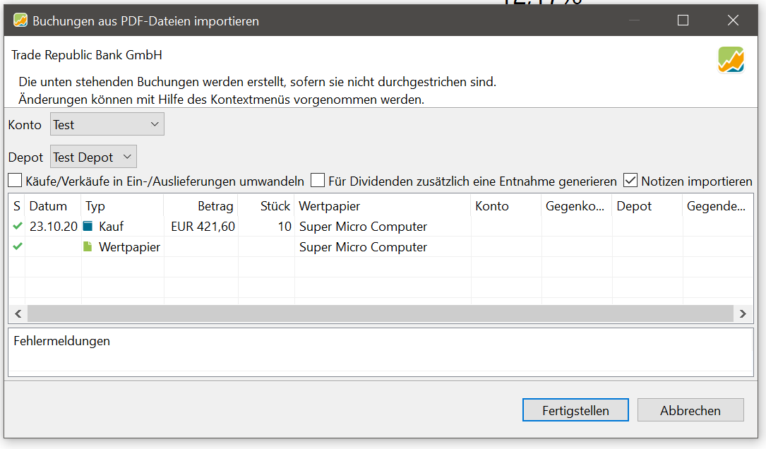Screen dimensions: 766x449
Task: Select Super Micro Computer in the Wertpapier row
Action: (x=363, y=246)
